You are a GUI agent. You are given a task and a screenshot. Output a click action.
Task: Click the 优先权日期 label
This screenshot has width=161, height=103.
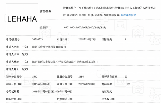click(x=108, y=99)
